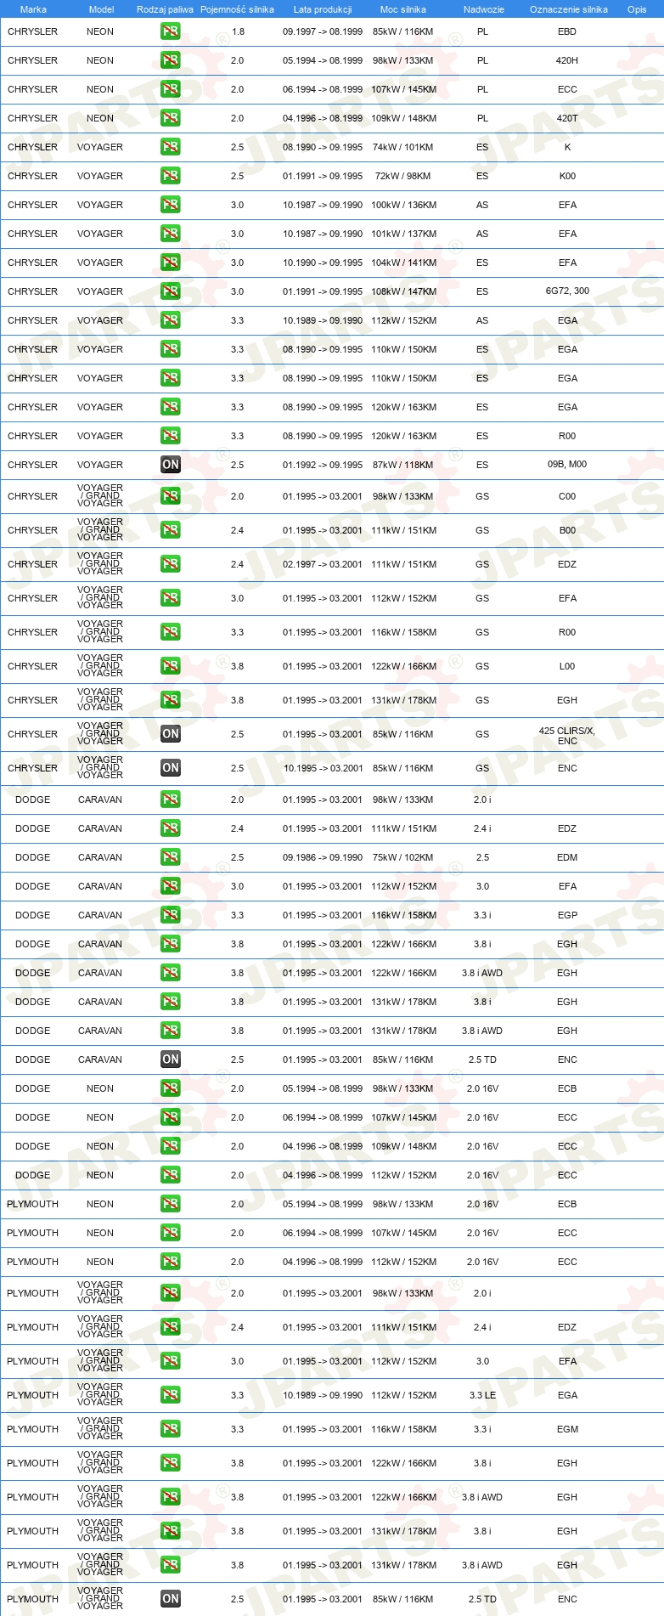Select the 425 CLIRS/X, ENC engine cell

pyautogui.click(x=567, y=736)
